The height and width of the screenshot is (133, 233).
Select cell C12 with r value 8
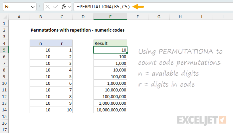click(x=62, y=96)
